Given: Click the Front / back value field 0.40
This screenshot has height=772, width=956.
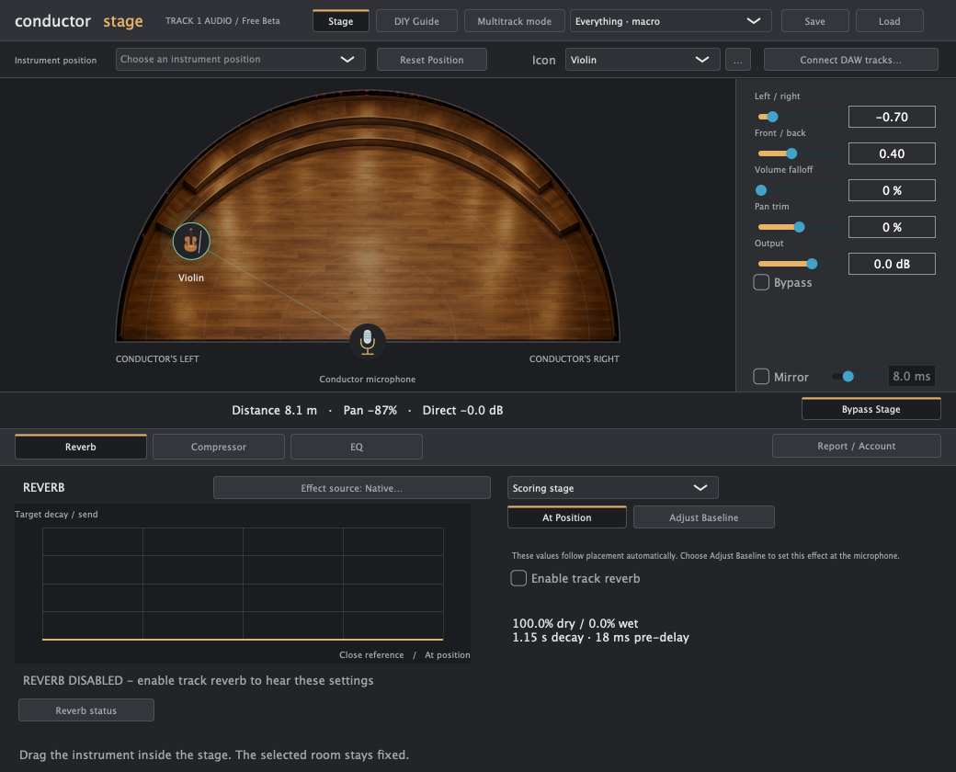Looking at the screenshot, I should pos(892,153).
